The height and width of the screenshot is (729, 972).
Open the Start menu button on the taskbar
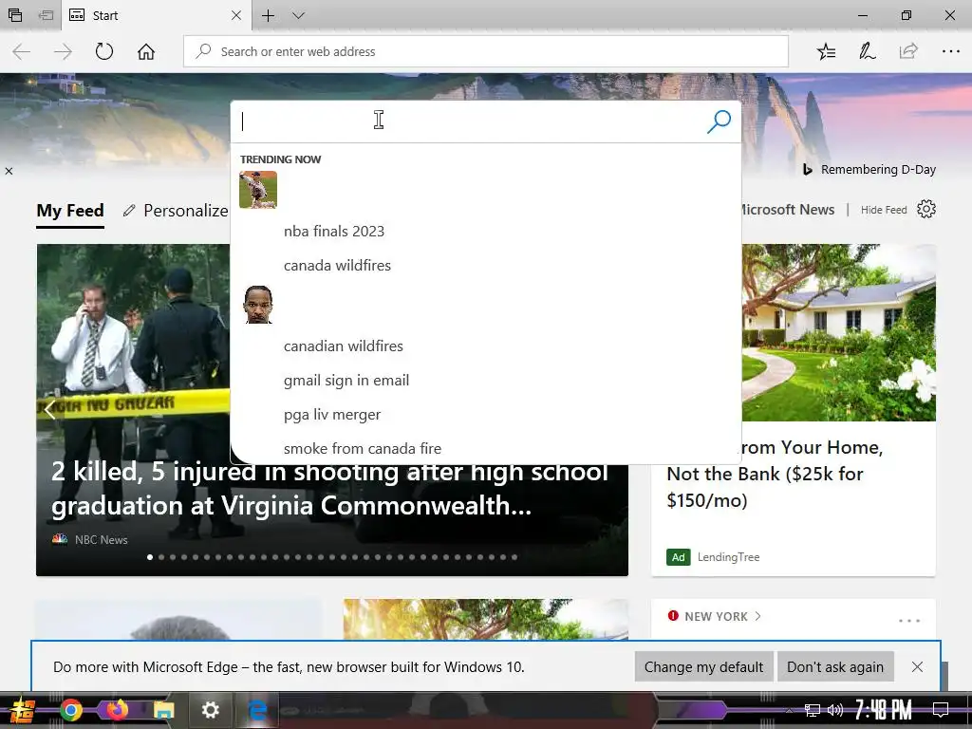point(23,710)
